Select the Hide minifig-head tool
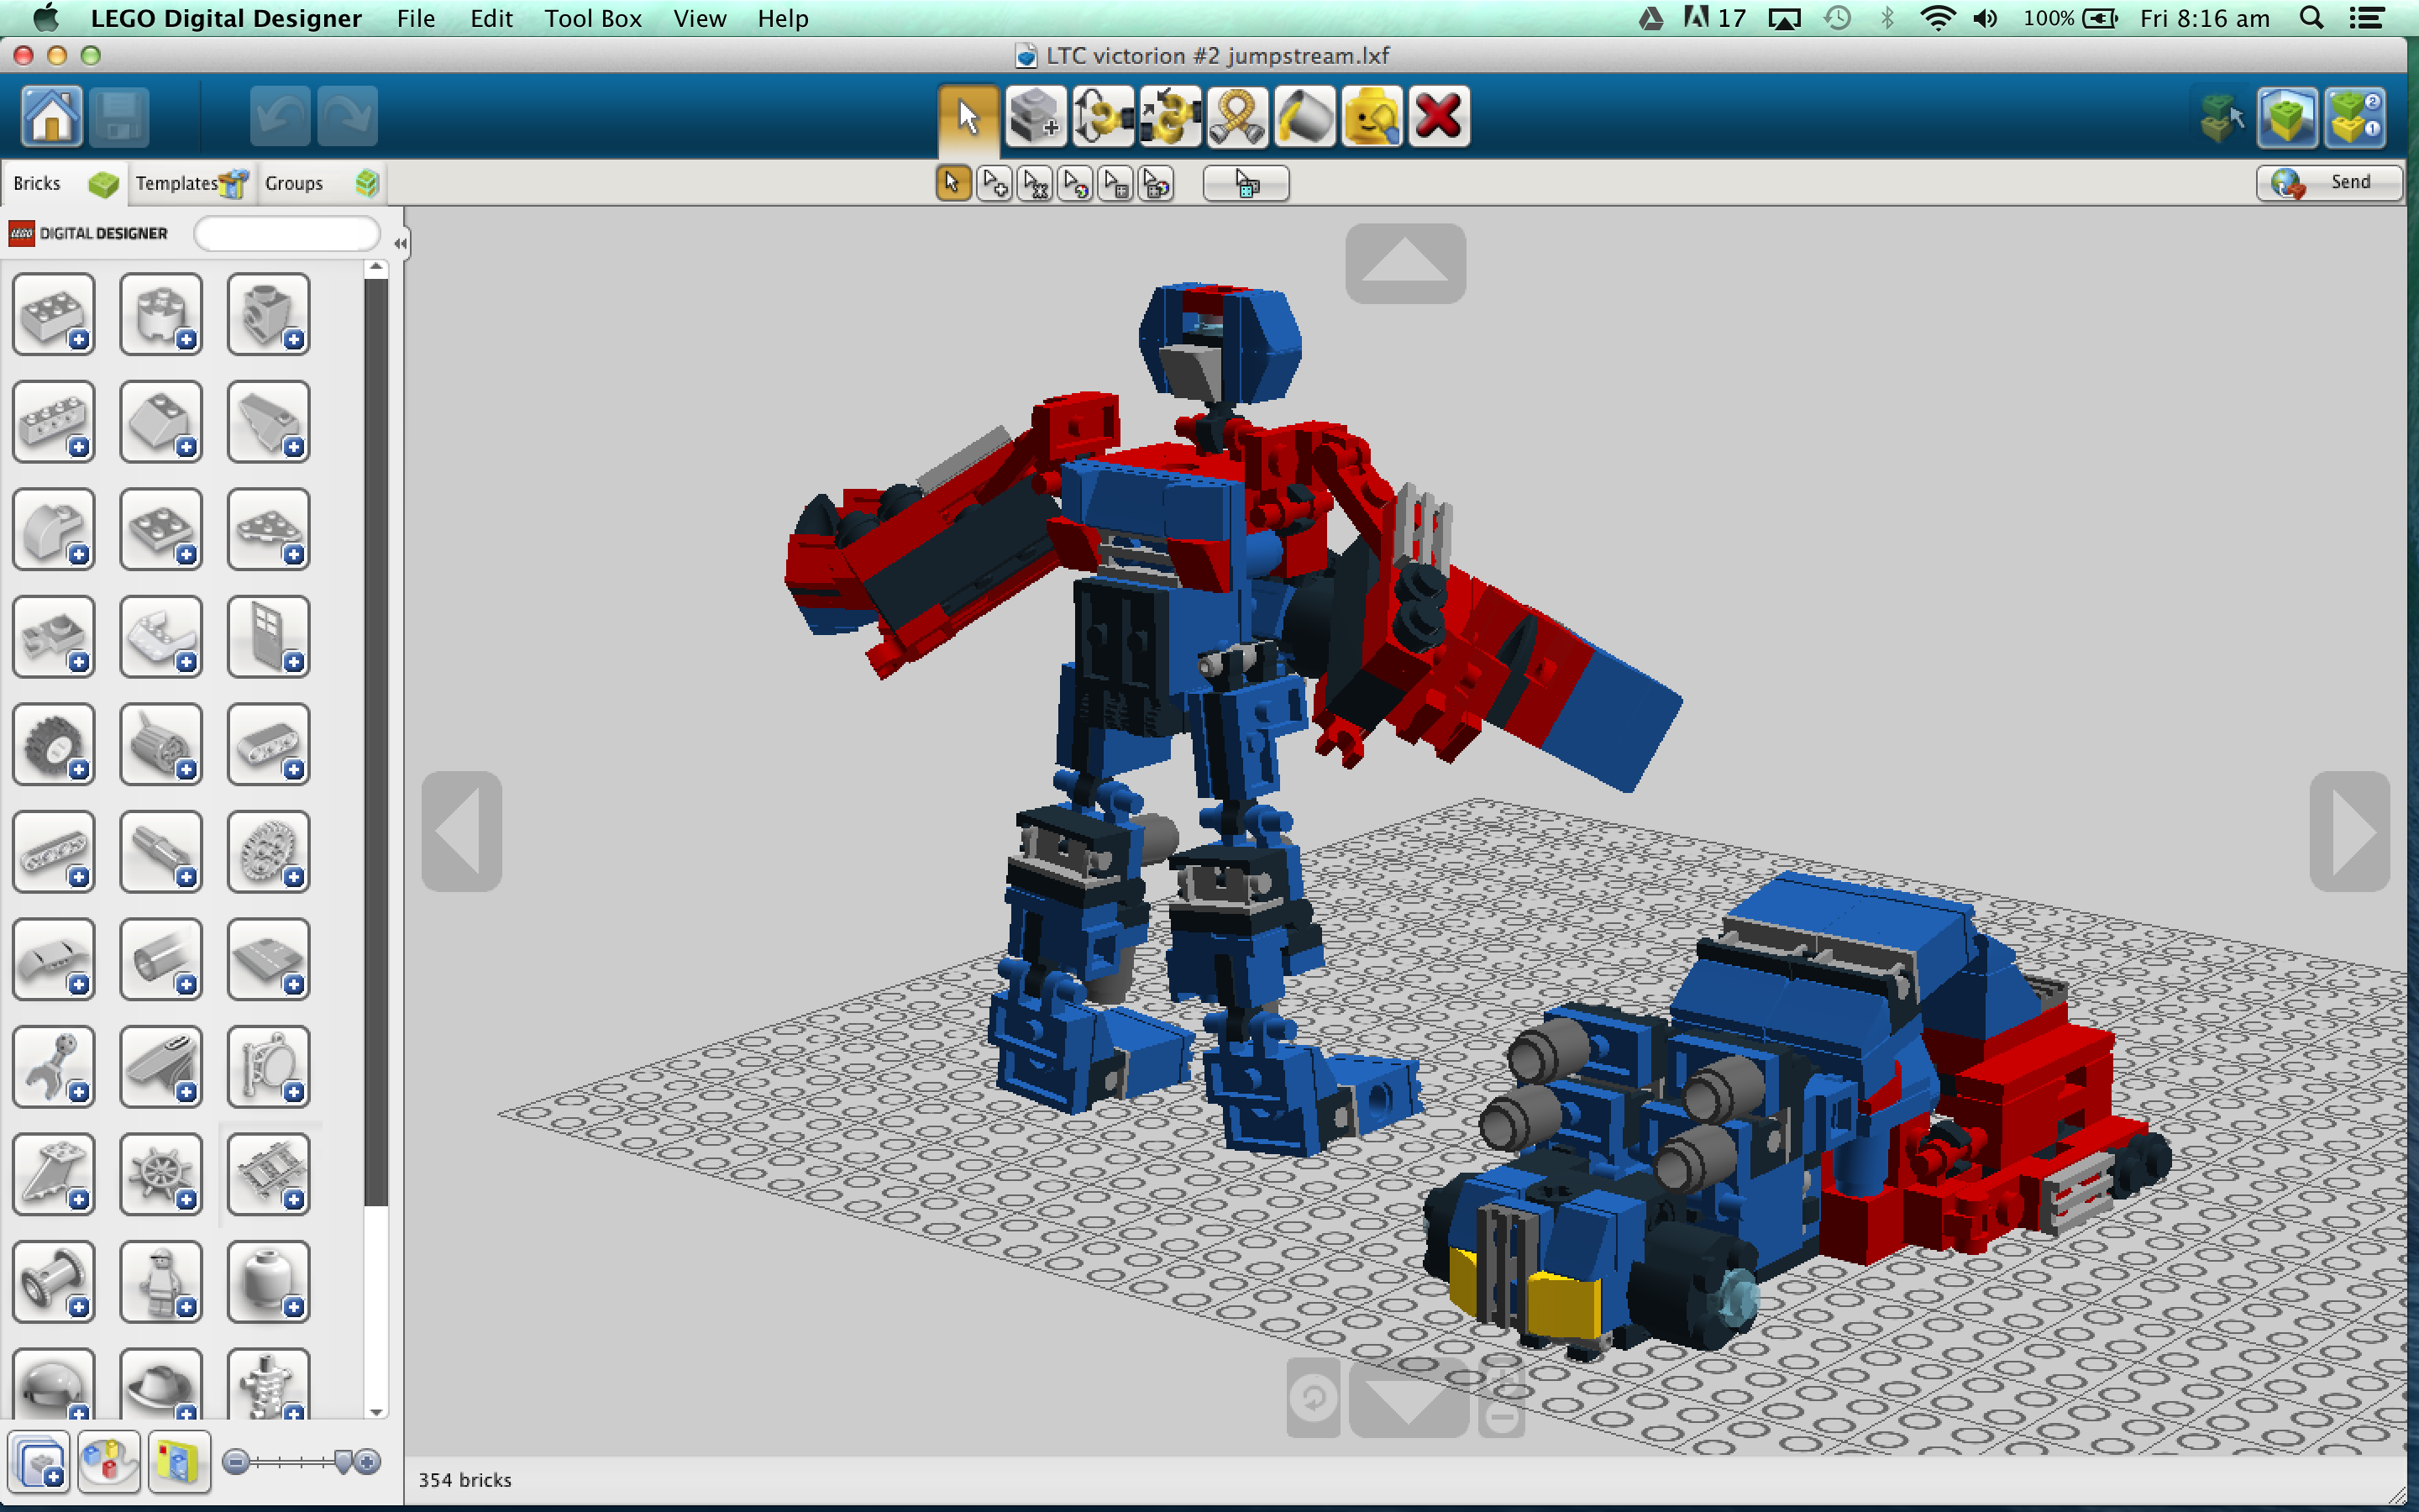 [x=1372, y=117]
